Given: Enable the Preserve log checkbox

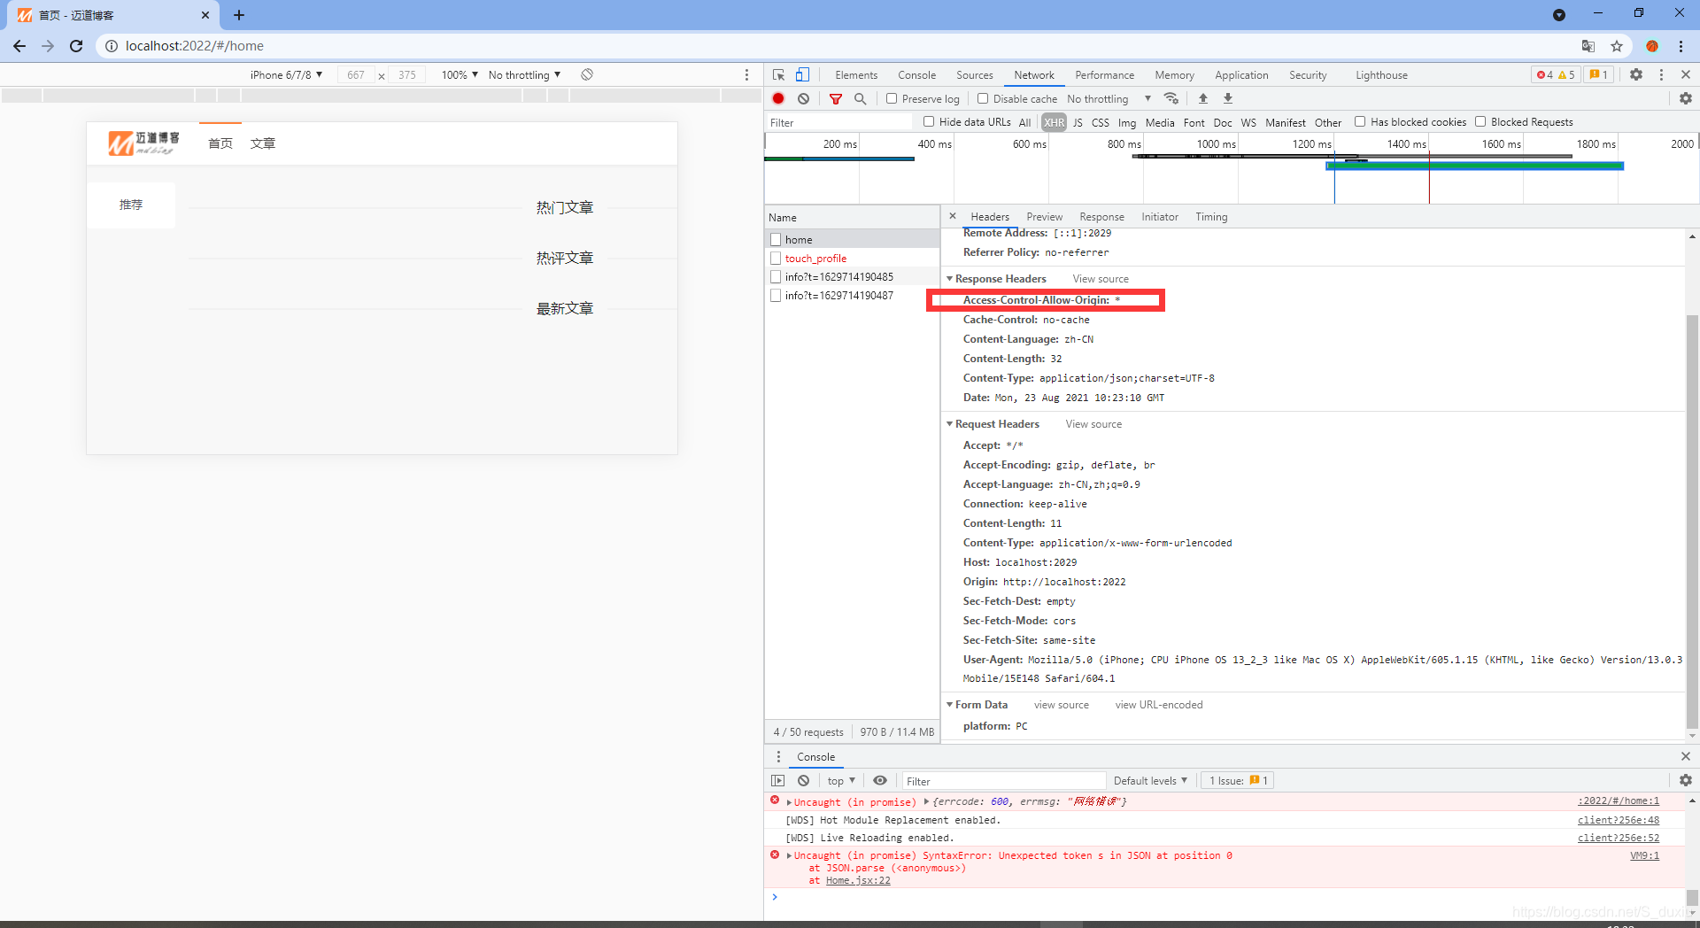Looking at the screenshot, I should pyautogui.click(x=892, y=98).
